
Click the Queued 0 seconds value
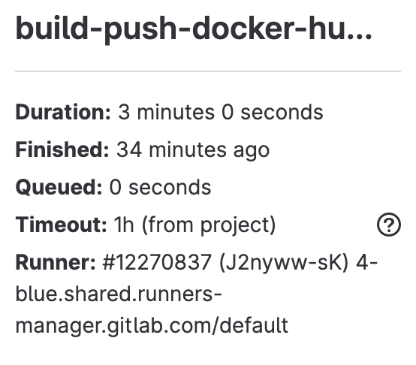[x=160, y=187]
